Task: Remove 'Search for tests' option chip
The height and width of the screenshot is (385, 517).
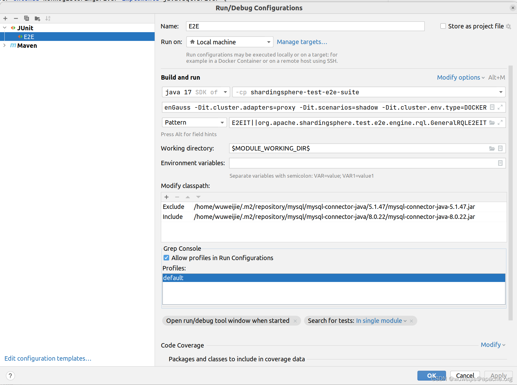Action: (411, 321)
